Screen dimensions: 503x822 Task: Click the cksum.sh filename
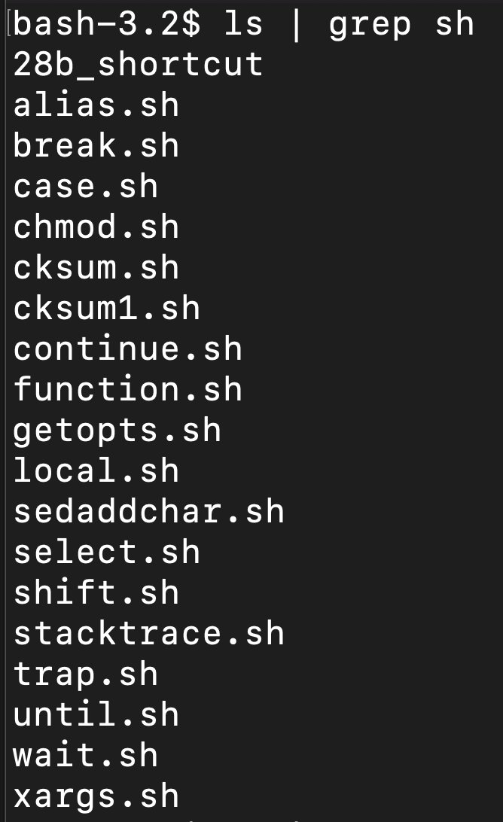point(96,268)
